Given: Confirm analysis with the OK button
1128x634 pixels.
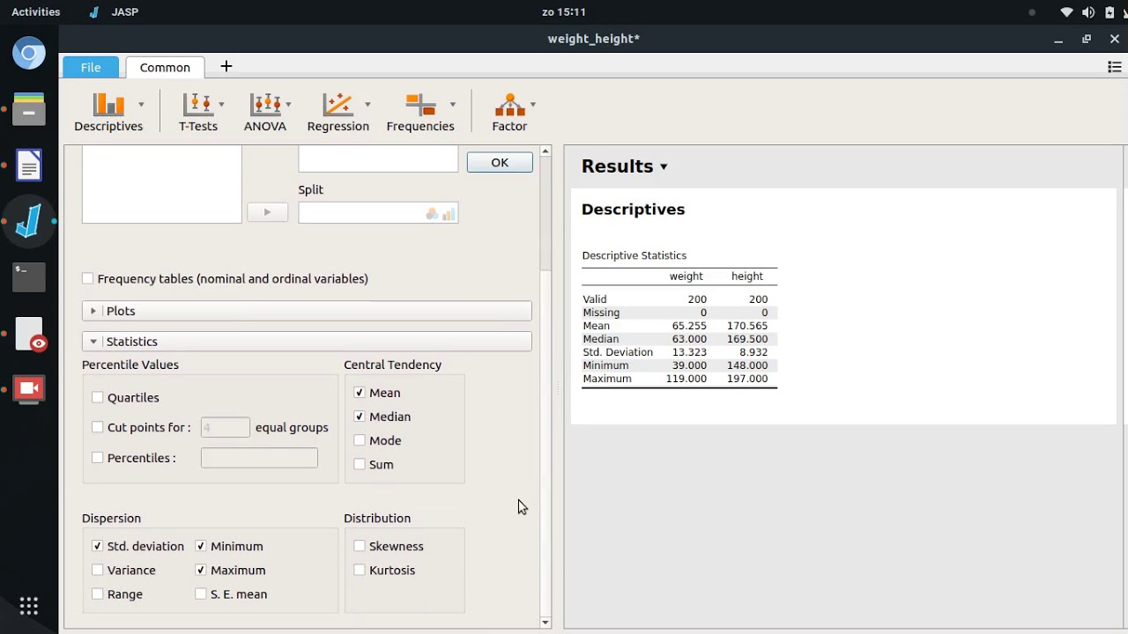Looking at the screenshot, I should (x=500, y=162).
